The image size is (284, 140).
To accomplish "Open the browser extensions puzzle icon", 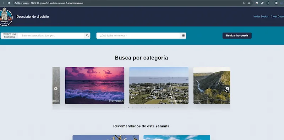I will coord(268,3).
